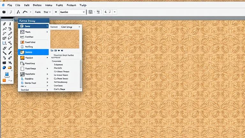Open the last dropdown arrow in toolbar
The height and width of the screenshot is (138, 245).
pos(115,12)
